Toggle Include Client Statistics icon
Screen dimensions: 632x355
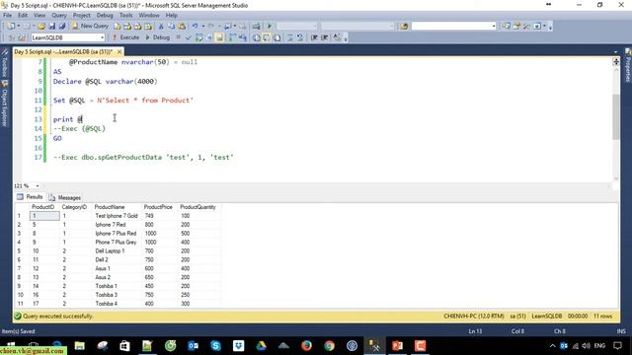click(x=243, y=37)
